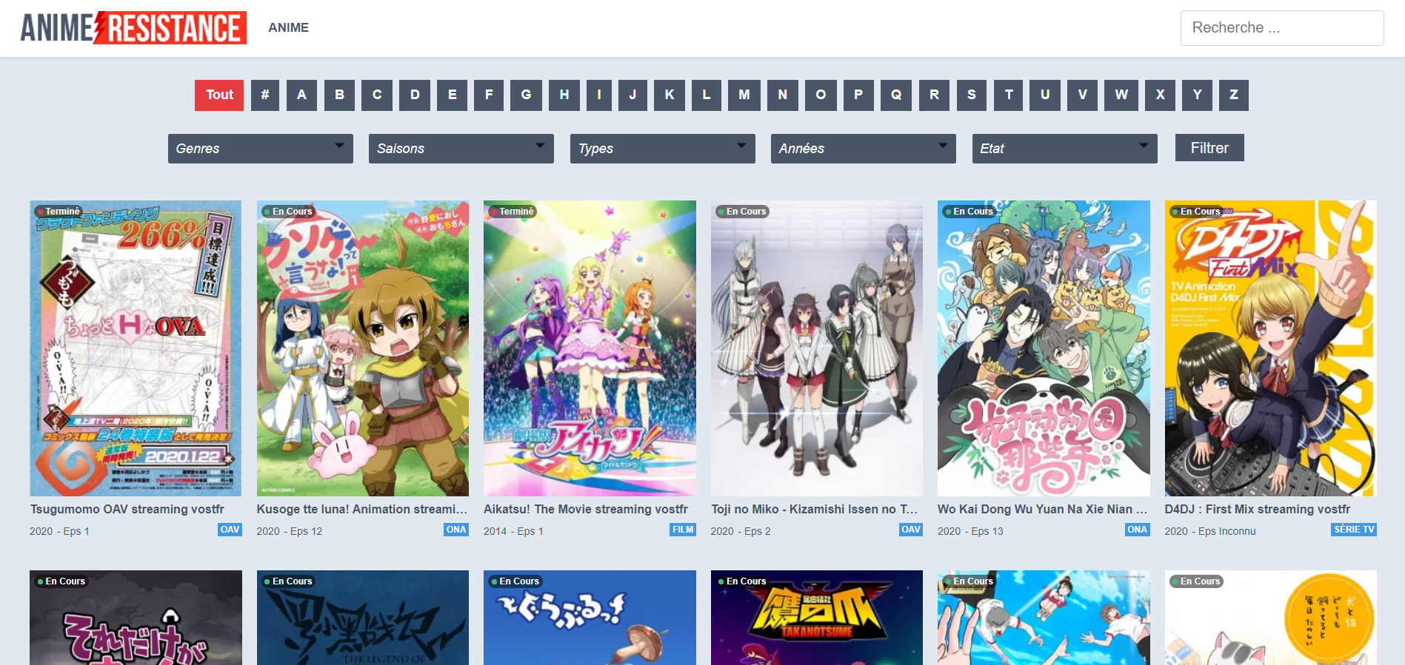
Task: Filter anime by letter G
Action: tap(526, 95)
